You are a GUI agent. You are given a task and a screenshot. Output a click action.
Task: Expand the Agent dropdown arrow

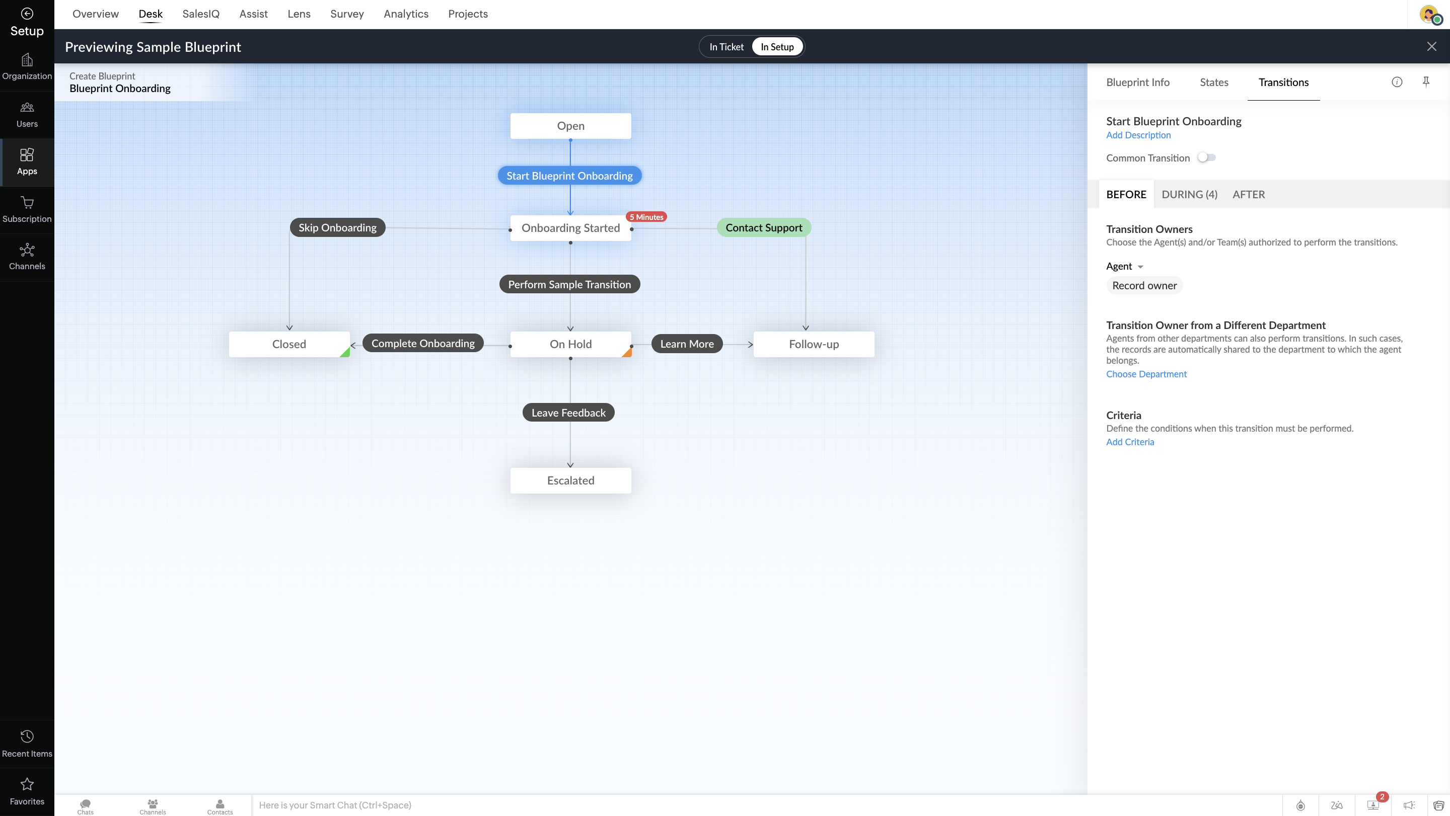[x=1140, y=267]
